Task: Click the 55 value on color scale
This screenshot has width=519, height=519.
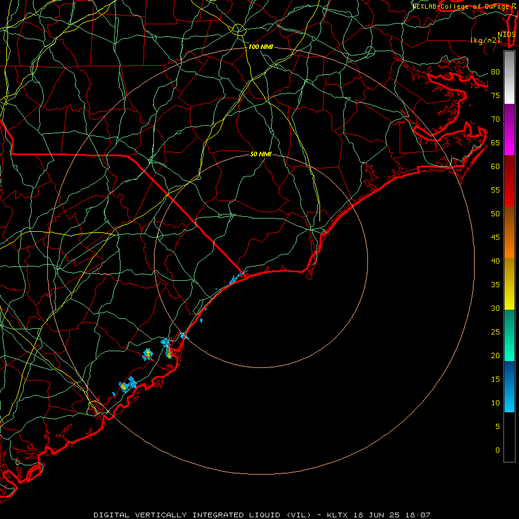Action: pos(495,190)
